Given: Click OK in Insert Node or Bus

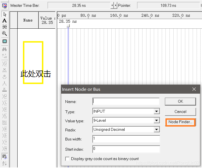Looking at the screenshot, I should point(180,101).
